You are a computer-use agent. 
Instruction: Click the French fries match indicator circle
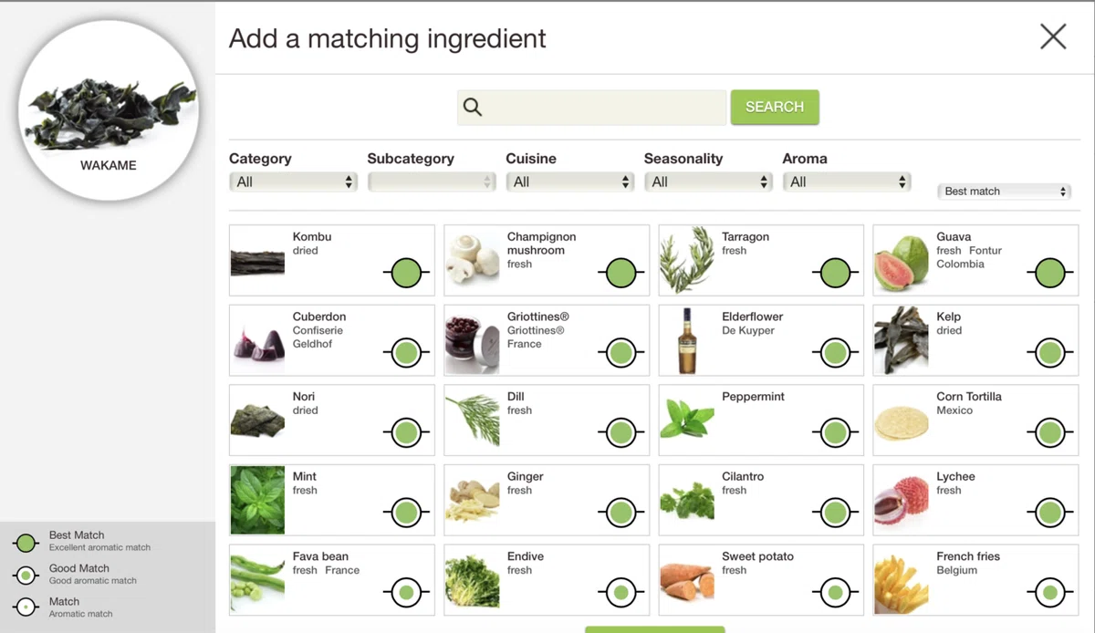point(1050,593)
